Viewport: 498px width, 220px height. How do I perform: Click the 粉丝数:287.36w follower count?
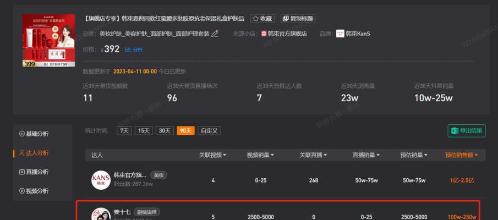tap(133, 184)
